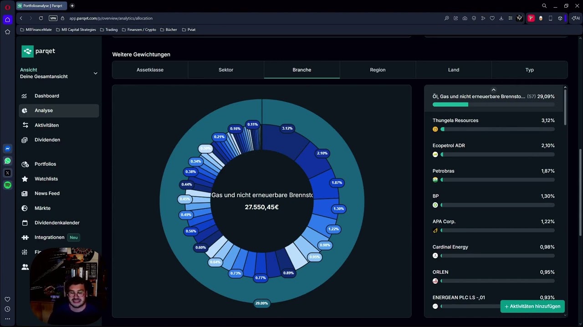
Task: Open Facebook Messenger in Opera sidebar
Action: [x=7, y=149]
